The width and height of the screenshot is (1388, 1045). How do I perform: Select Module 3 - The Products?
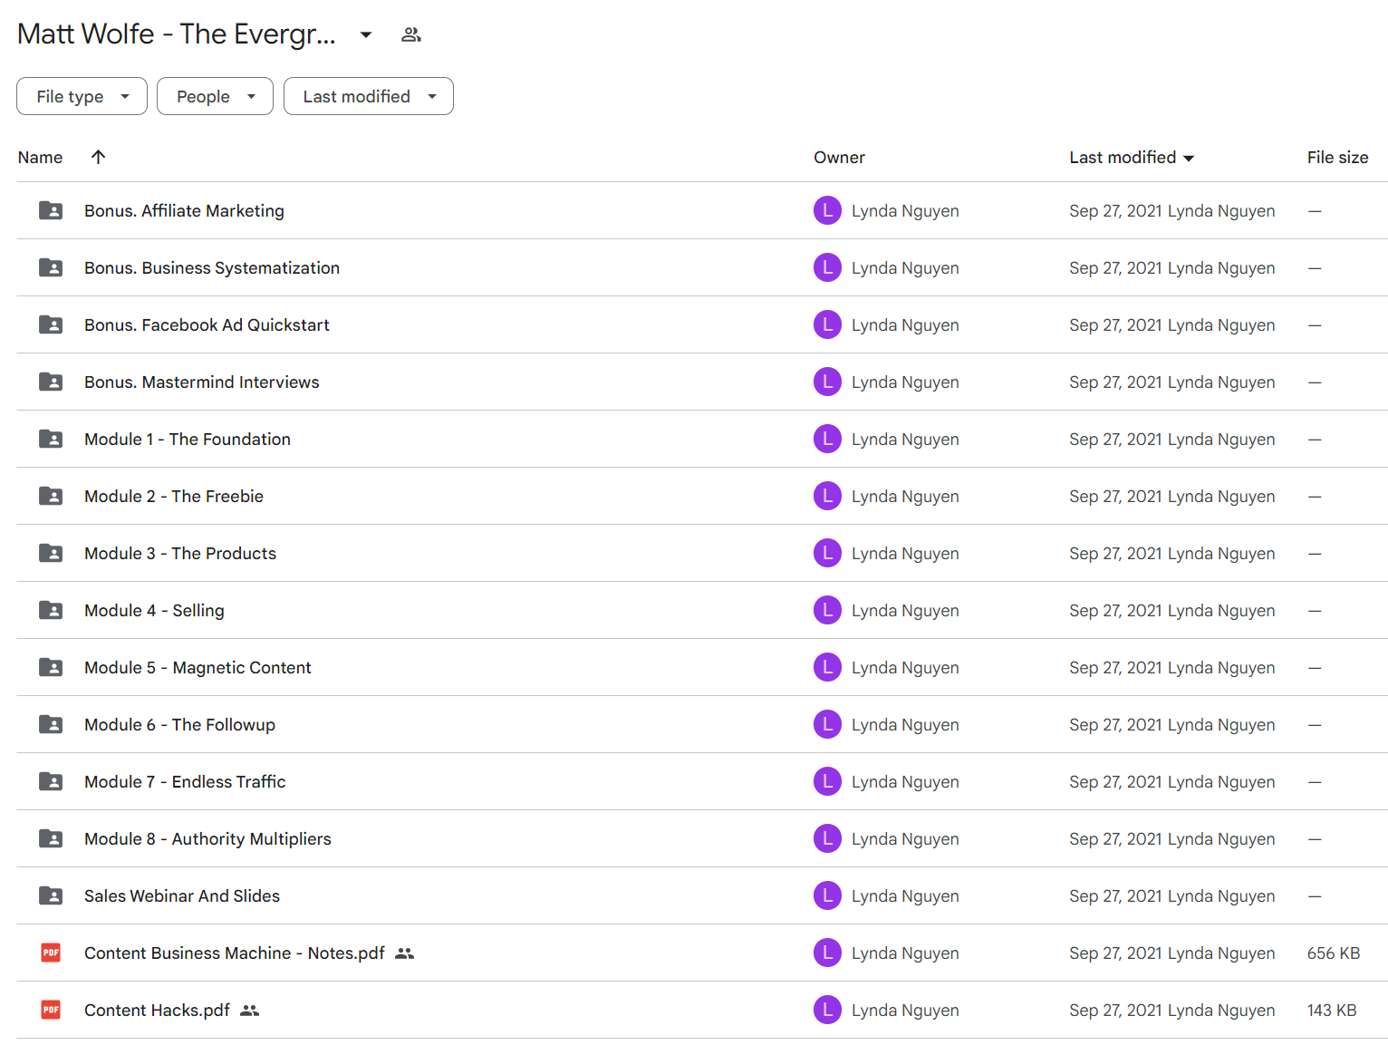pos(180,553)
